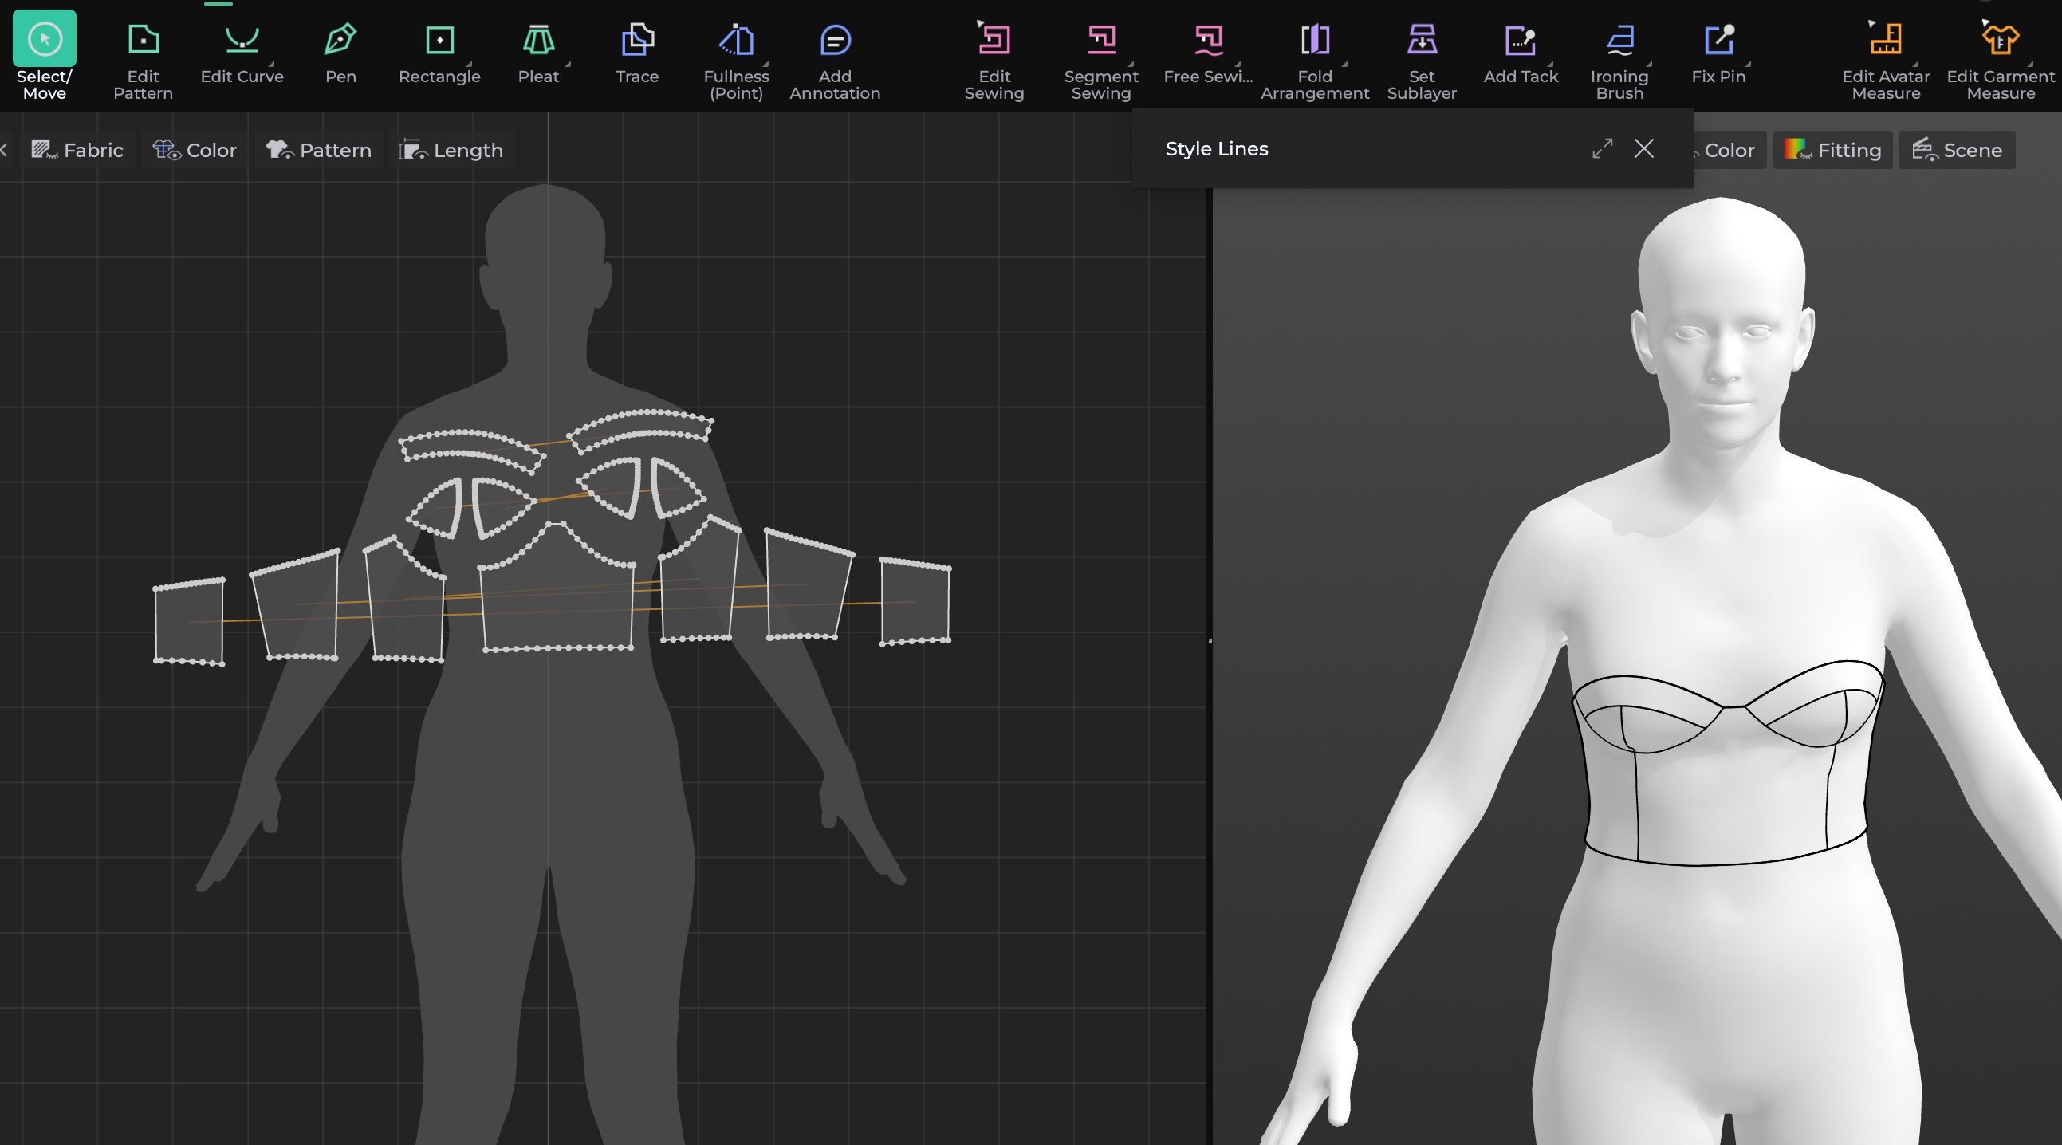Switch to the Fabric tab
Viewport: 2062px width, 1145px height.
[77, 150]
